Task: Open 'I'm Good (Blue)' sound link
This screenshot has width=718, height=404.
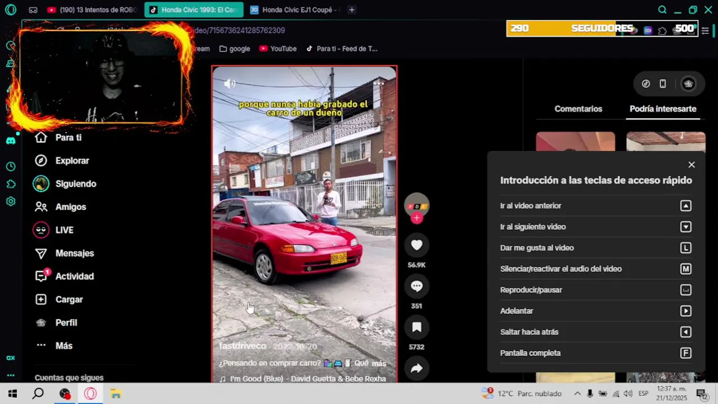Action: [302, 379]
